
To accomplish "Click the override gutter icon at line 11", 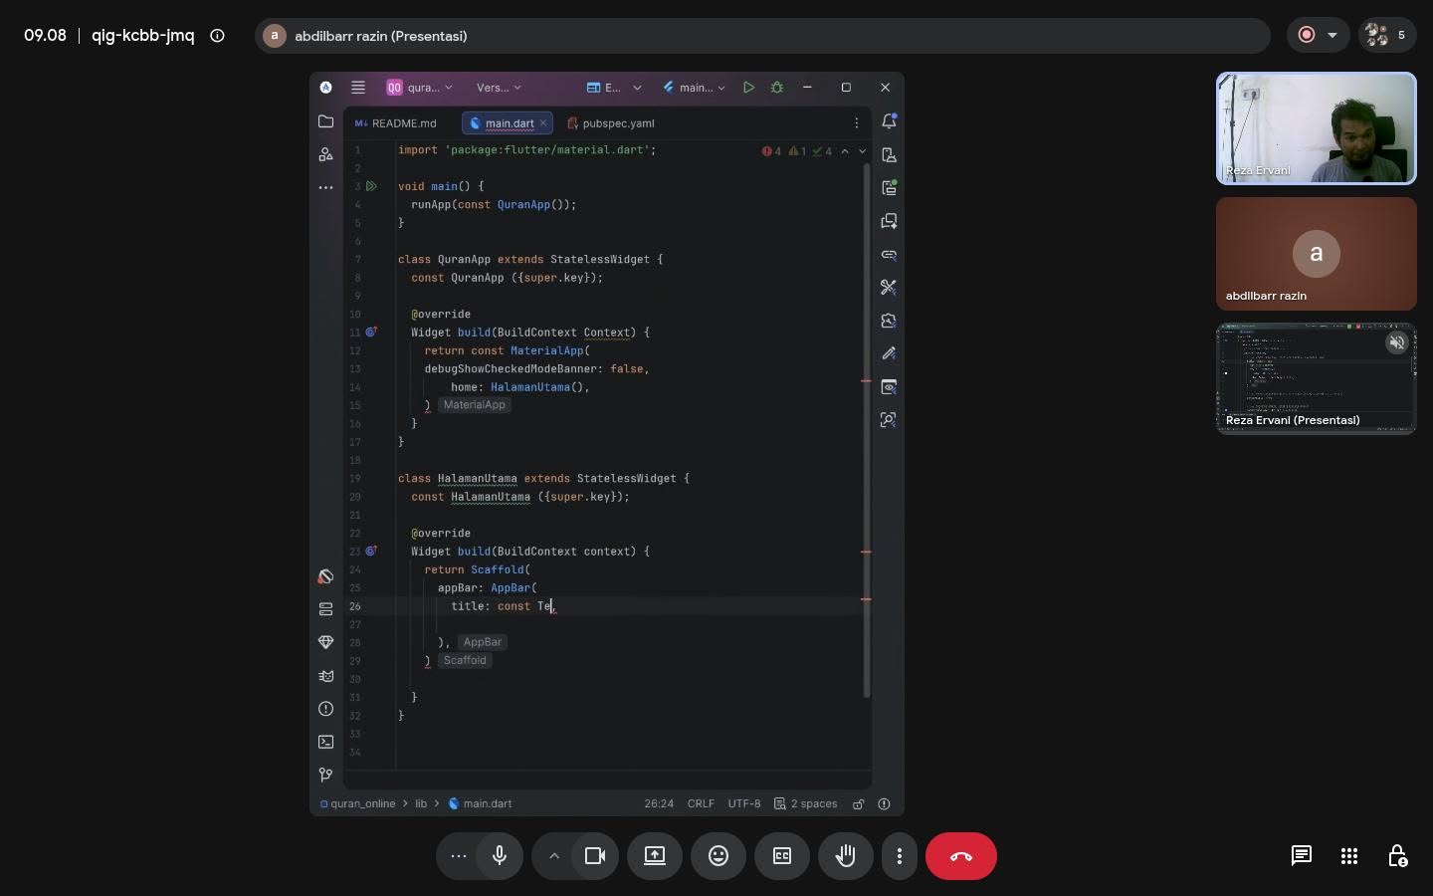I will coord(371,332).
